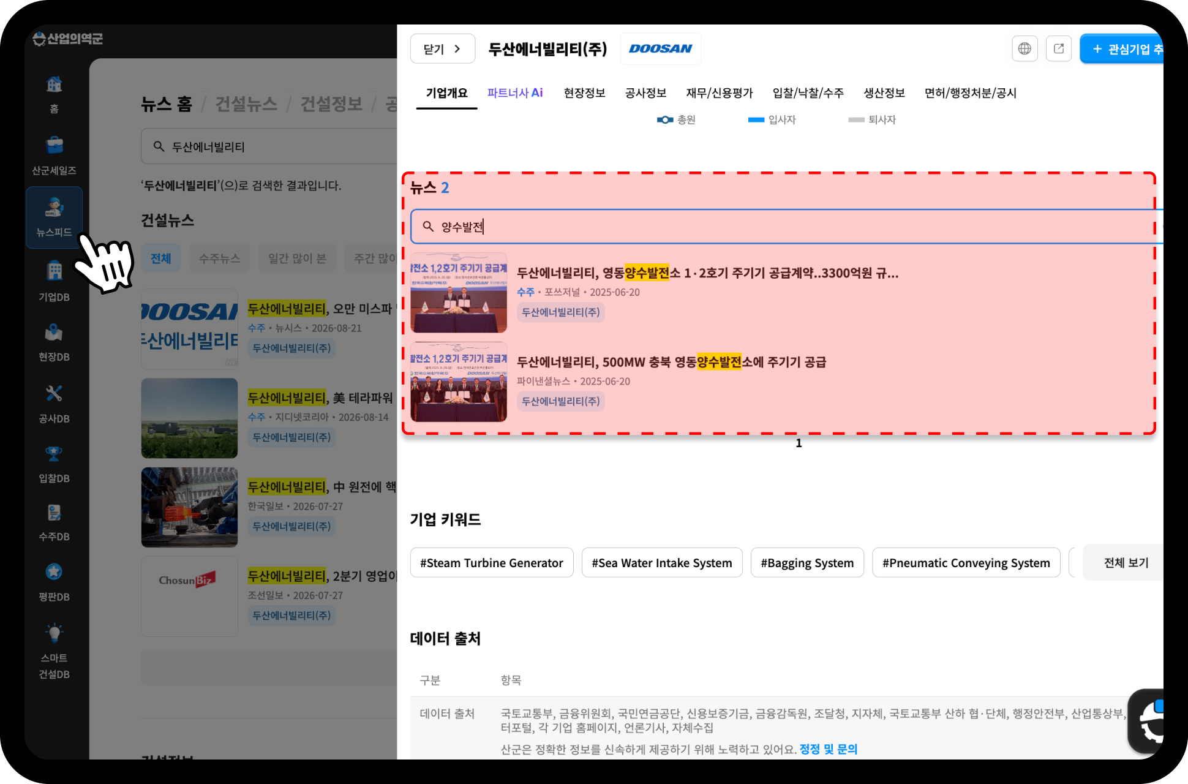Open article 500MW 충북 영동양수발전소
The width and height of the screenshot is (1188, 784).
coord(671,362)
